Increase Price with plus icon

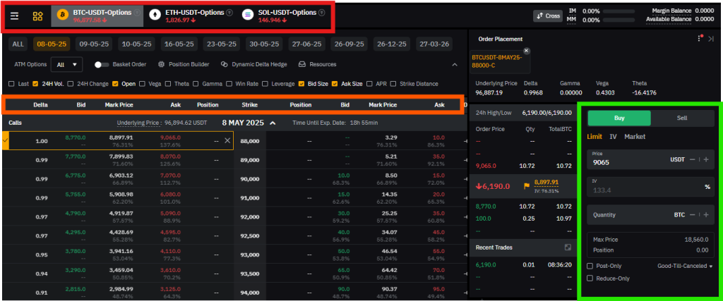coord(706,159)
